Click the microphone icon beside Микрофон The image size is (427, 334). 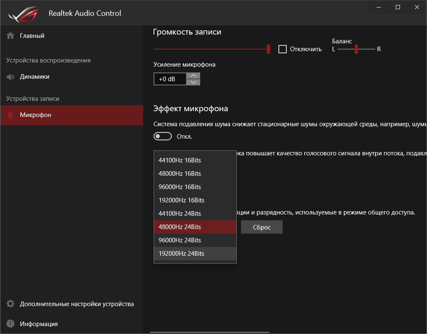pos(9,115)
